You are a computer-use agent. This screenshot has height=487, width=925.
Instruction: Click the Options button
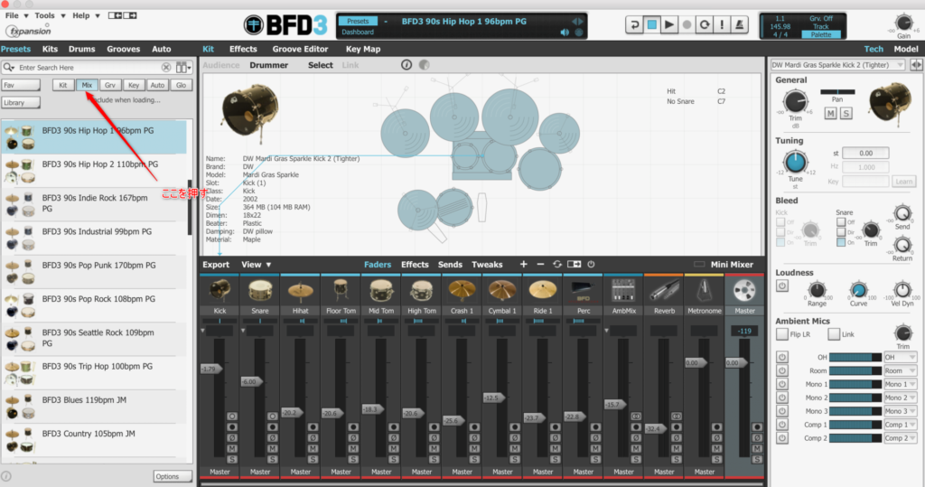[167, 476]
